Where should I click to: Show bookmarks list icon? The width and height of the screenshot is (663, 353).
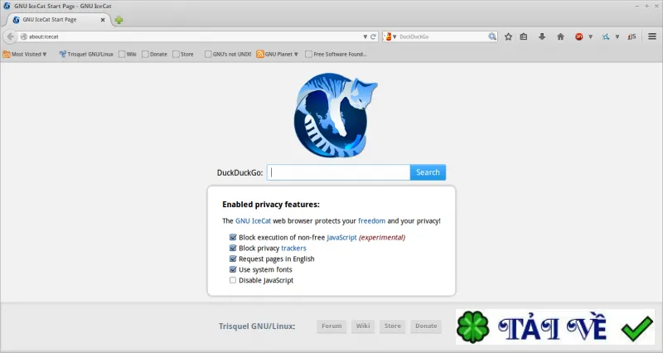coord(524,36)
